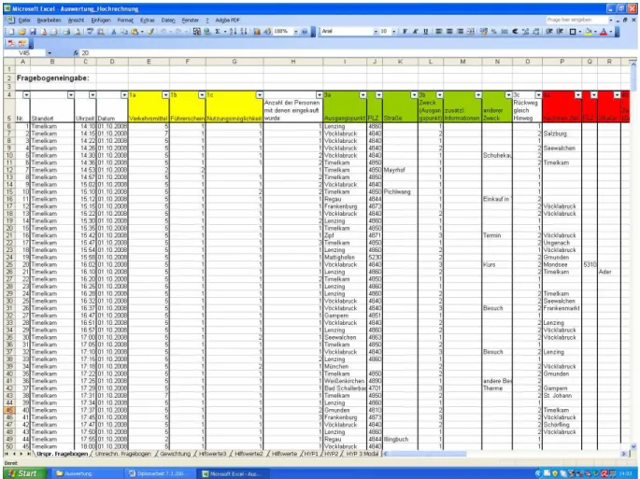Screen dimensions: 640x479
Task: Switch to the Diplomarbeit taskbar window
Action: tap(159, 473)
